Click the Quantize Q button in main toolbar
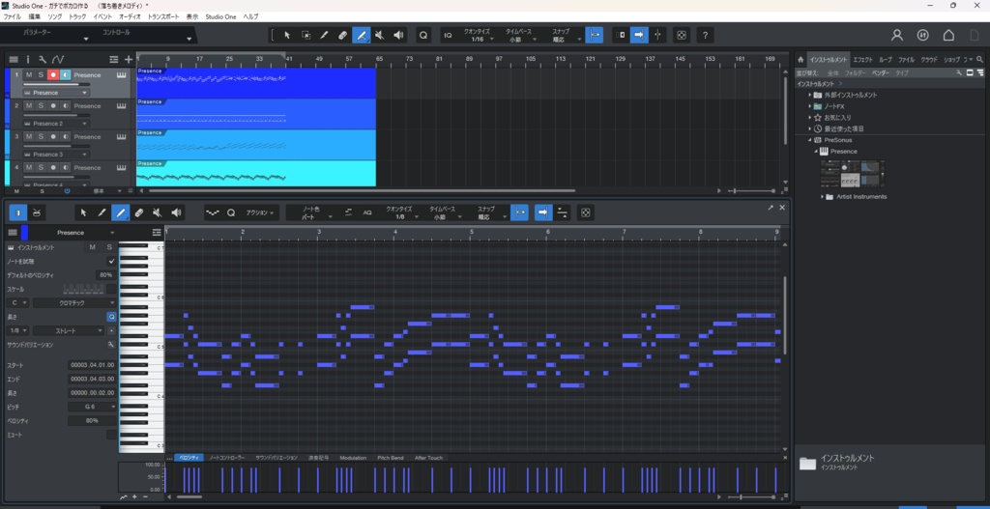 (423, 36)
